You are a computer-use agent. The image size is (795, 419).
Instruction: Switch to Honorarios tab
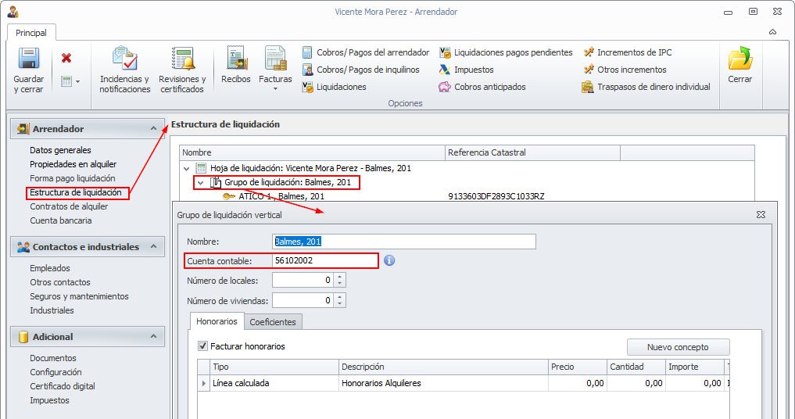point(217,321)
